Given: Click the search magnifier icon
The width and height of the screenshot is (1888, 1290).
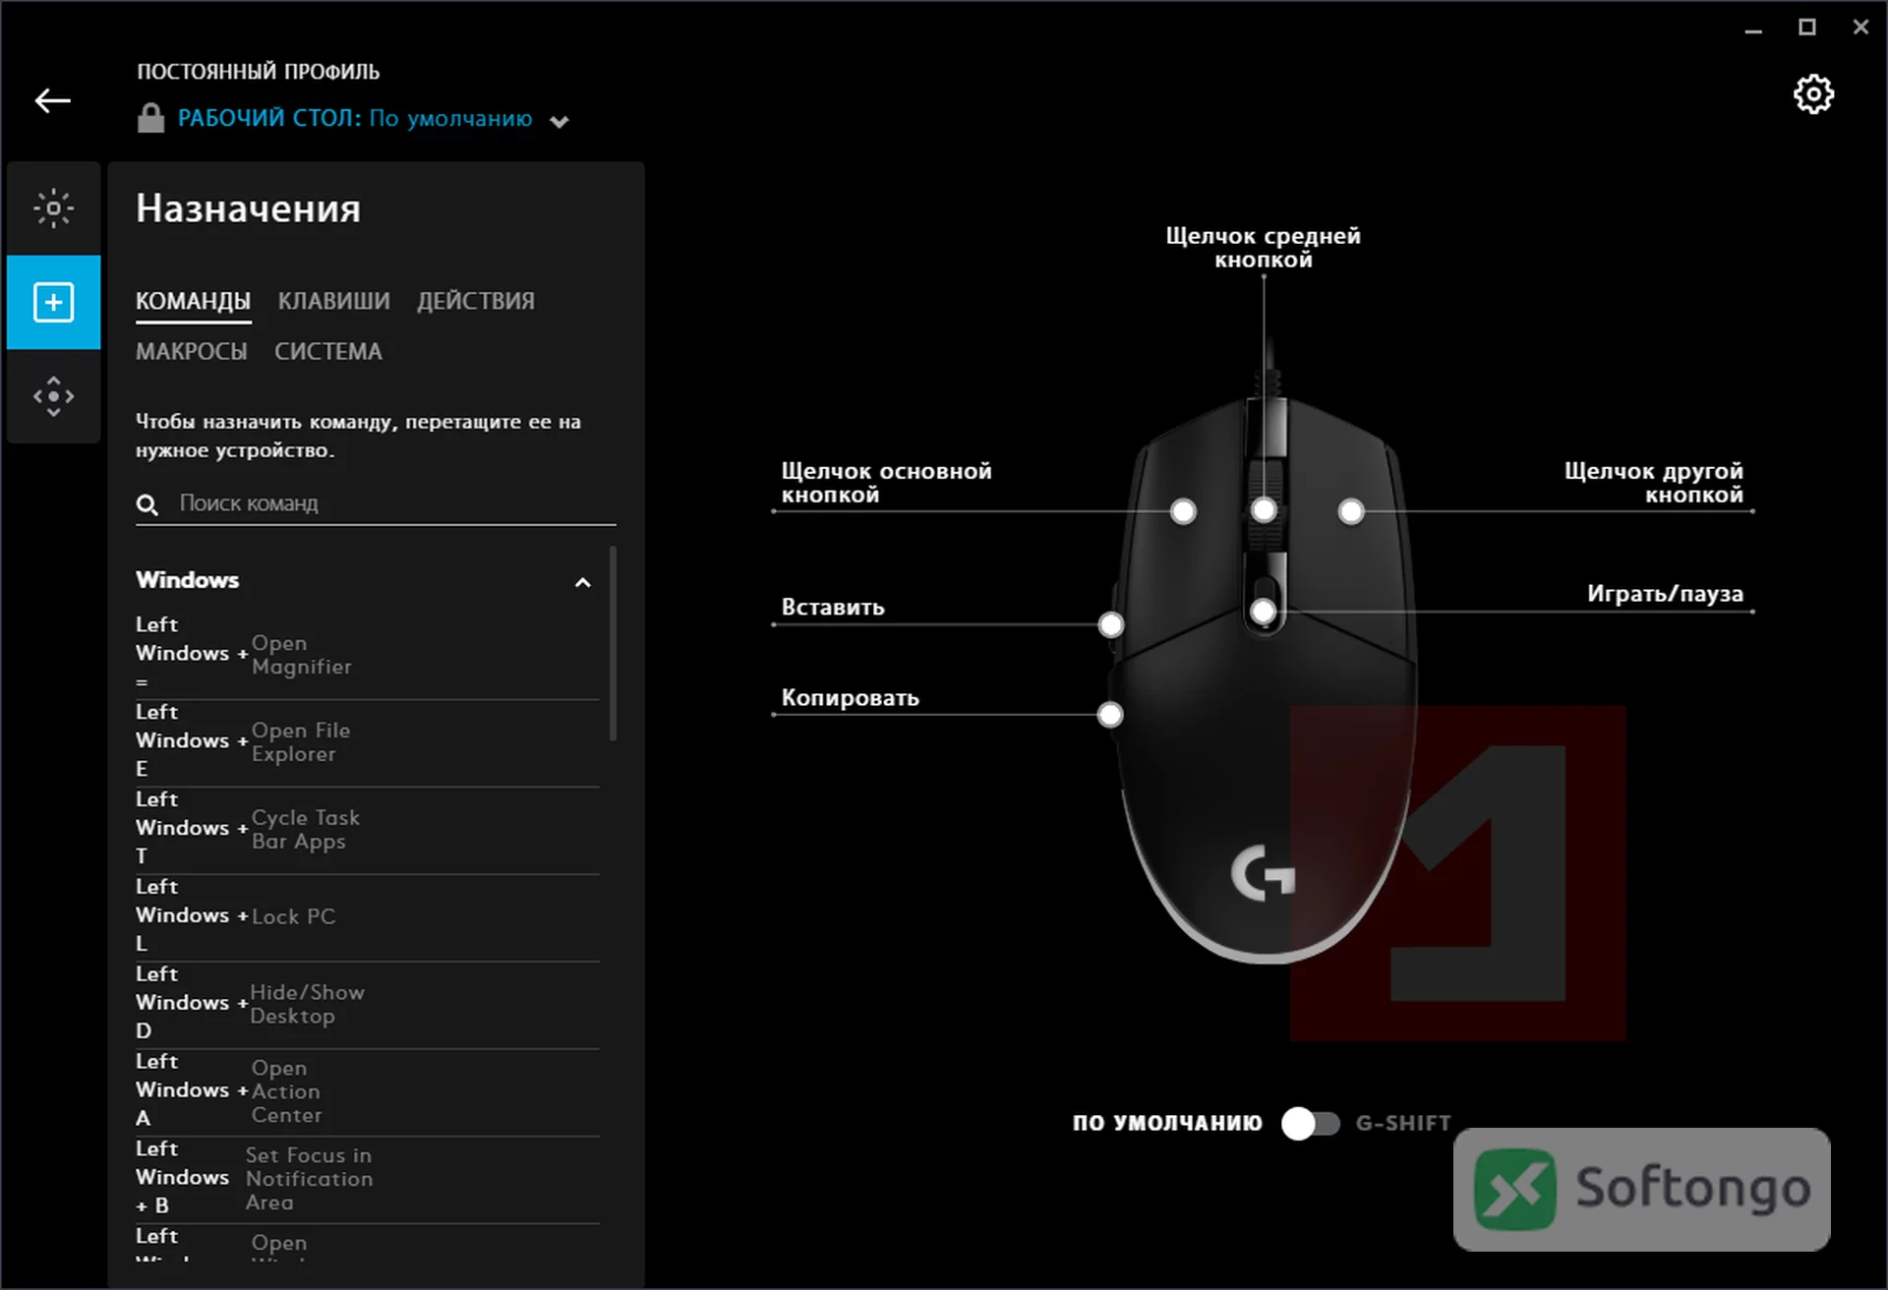Looking at the screenshot, I should point(147,504).
